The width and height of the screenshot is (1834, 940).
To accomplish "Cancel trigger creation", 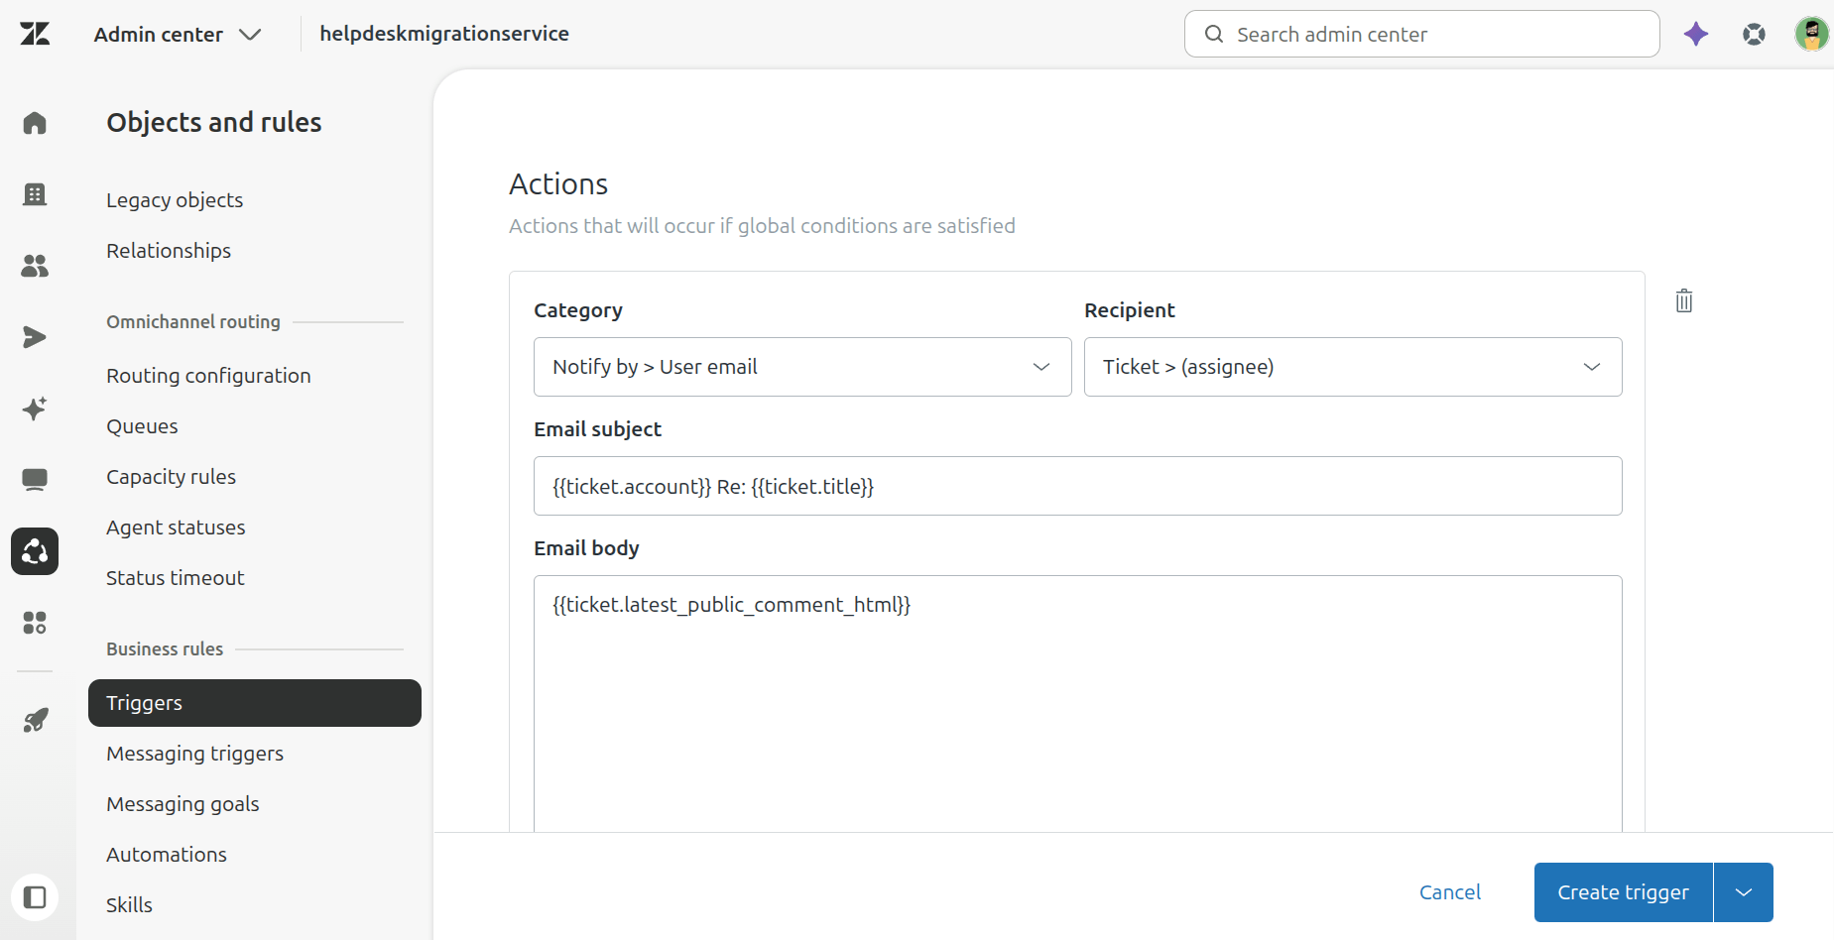I will coord(1449,892).
